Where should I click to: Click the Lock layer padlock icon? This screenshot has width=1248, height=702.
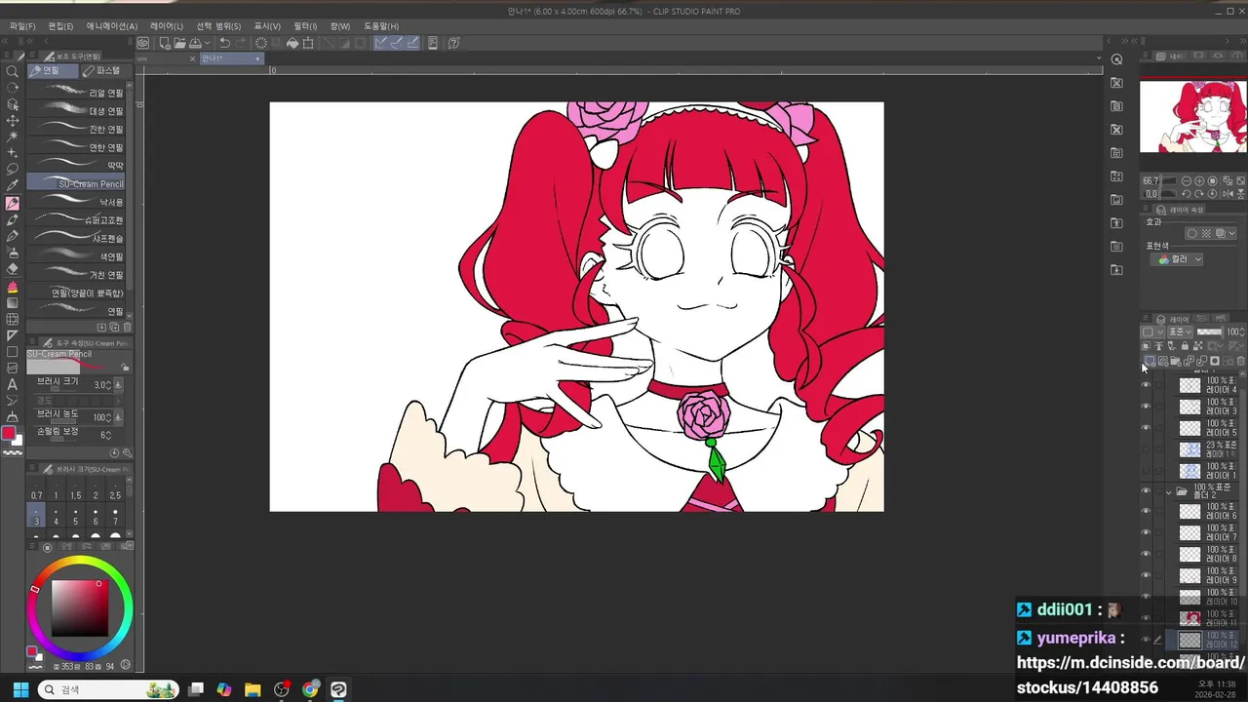point(1185,346)
